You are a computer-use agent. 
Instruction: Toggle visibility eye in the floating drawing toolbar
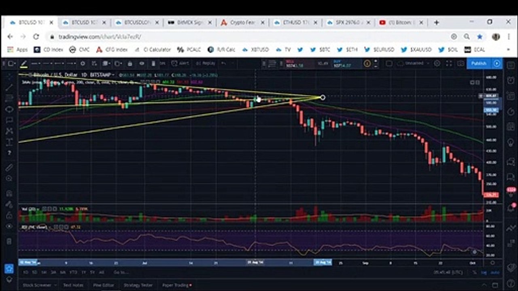pyautogui.click(x=142, y=63)
